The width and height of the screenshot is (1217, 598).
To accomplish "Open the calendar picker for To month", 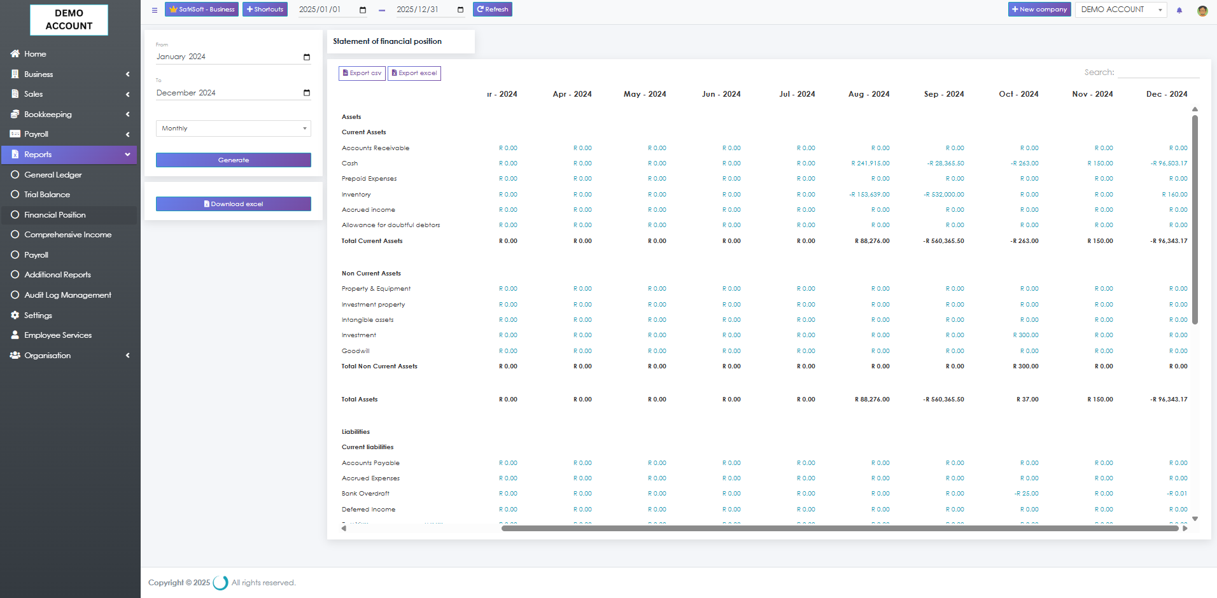I will [x=307, y=93].
